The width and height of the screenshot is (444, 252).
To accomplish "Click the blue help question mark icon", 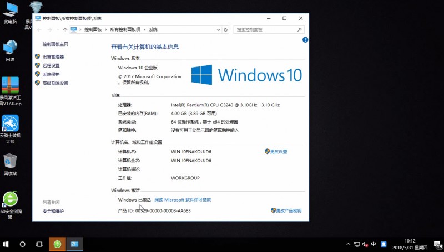I will (x=305, y=40).
